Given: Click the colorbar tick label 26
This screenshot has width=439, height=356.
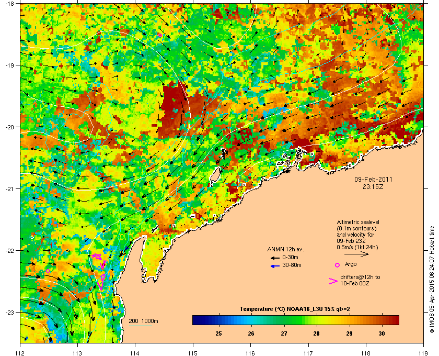Looking at the screenshot, I should pos(251,333).
